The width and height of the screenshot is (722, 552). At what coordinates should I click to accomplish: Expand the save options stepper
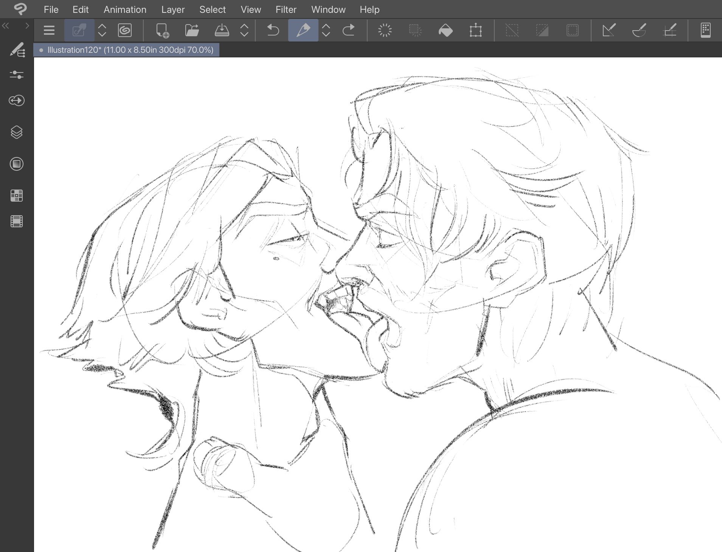(244, 30)
